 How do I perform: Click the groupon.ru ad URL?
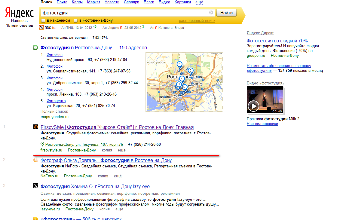click(256, 56)
